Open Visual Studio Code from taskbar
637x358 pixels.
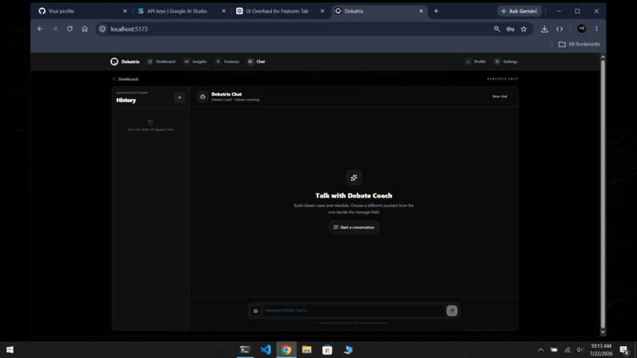266,350
